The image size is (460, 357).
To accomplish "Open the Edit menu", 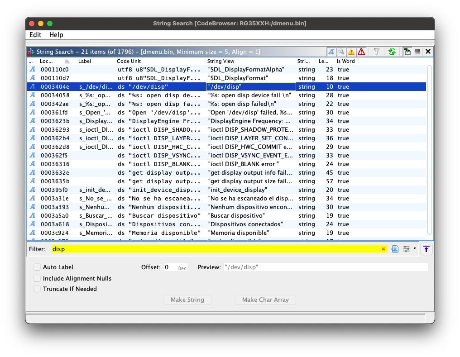I will [35, 34].
